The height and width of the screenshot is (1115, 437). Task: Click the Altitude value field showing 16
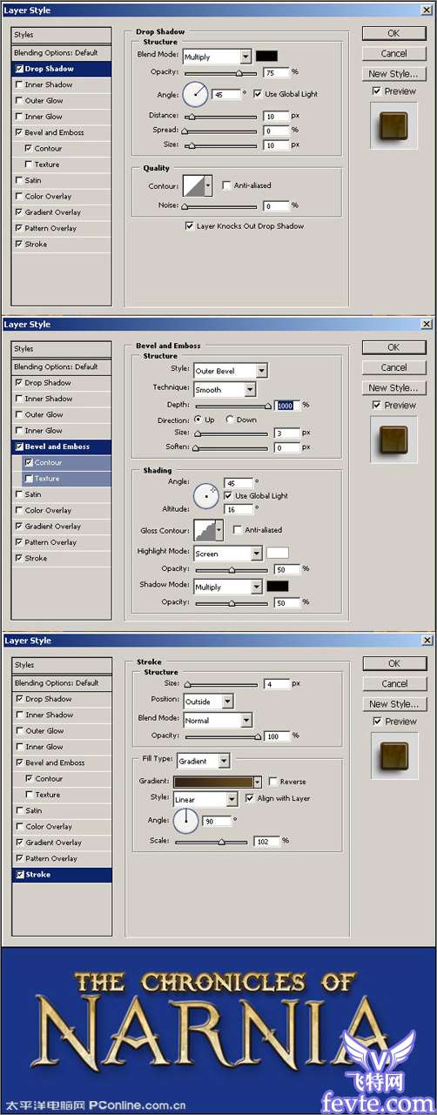point(239,509)
